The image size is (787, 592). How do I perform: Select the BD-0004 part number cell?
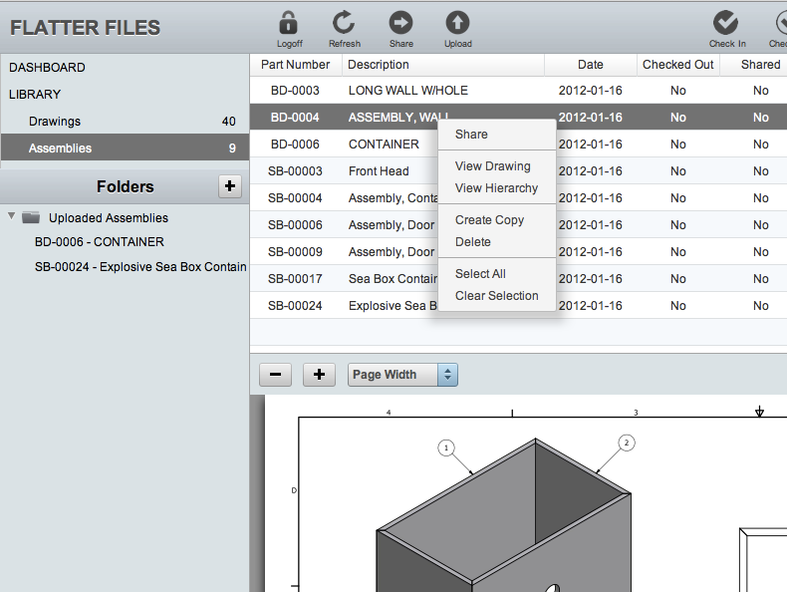pos(295,118)
